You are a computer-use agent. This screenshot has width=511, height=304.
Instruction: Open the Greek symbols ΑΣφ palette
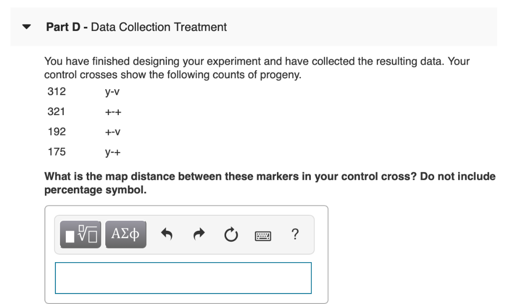(x=126, y=234)
